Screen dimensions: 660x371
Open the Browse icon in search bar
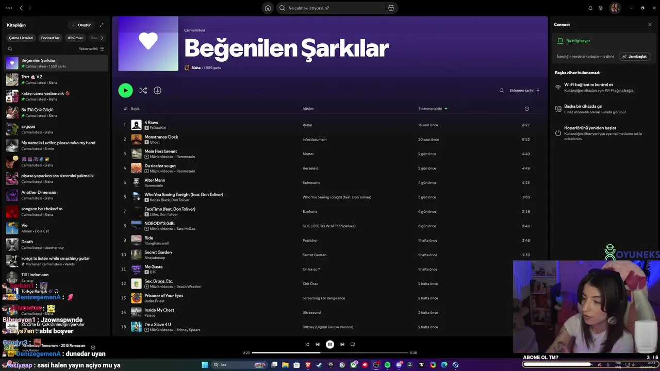click(x=391, y=8)
